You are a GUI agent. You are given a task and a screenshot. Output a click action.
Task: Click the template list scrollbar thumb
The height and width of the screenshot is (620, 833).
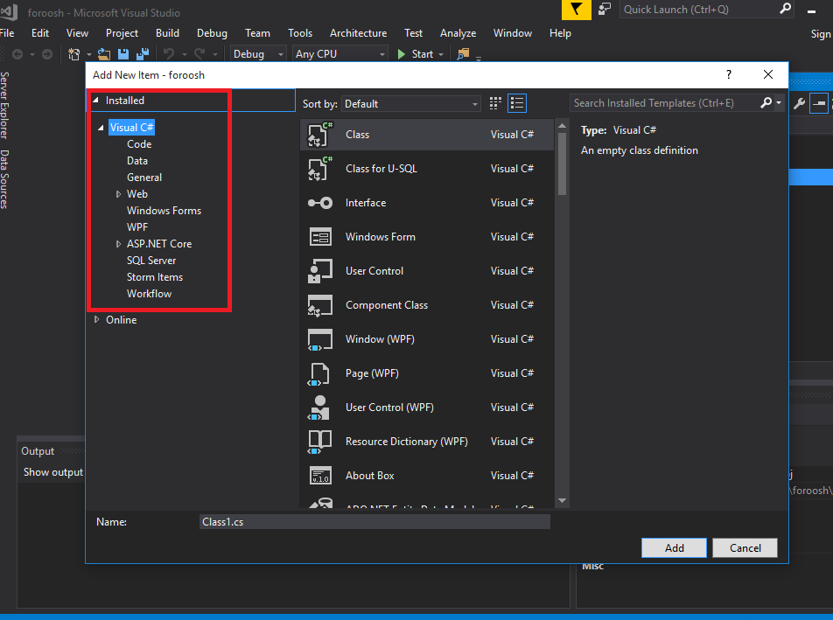tap(562, 164)
